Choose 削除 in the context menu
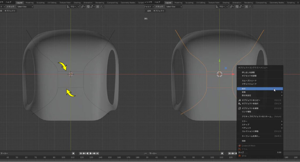Image resolution: width=300 pixels, height=162 pixels. [260, 141]
